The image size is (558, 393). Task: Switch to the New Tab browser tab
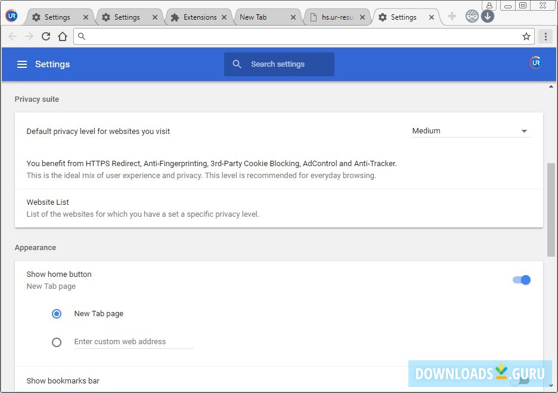click(x=253, y=16)
